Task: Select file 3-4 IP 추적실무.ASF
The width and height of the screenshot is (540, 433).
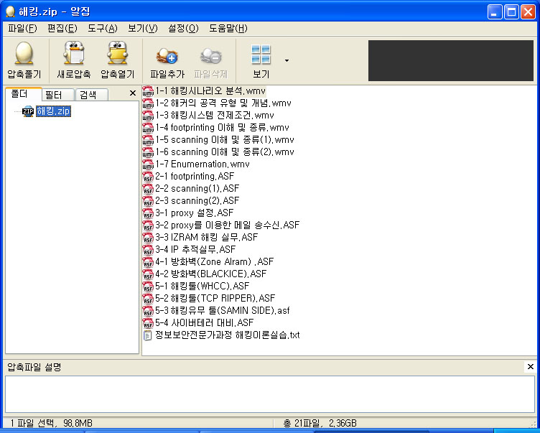Action: click(x=195, y=249)
